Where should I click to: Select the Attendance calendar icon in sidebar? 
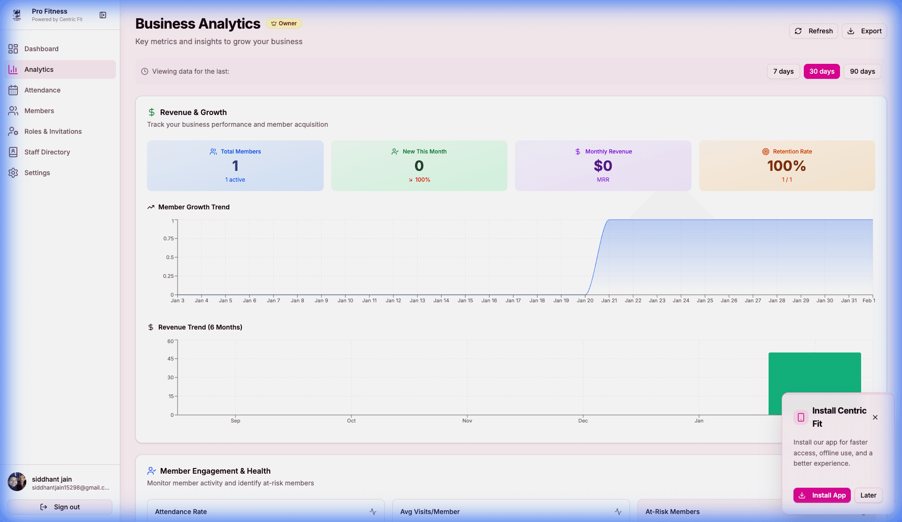(x=13, y=90)
